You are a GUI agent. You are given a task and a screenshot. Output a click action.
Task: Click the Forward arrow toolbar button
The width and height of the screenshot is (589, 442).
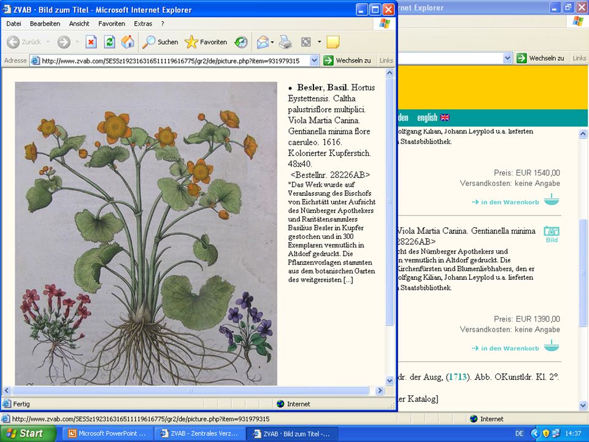(x=64, y=42)
